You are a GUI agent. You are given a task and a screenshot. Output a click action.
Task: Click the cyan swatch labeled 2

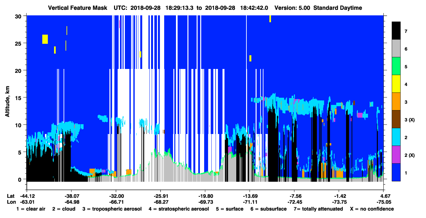point(396,137)
